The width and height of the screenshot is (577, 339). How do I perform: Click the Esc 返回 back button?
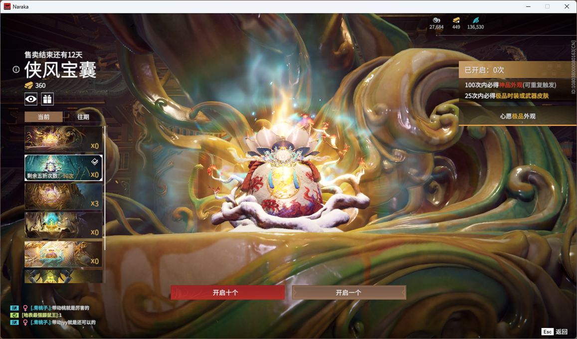555,332
